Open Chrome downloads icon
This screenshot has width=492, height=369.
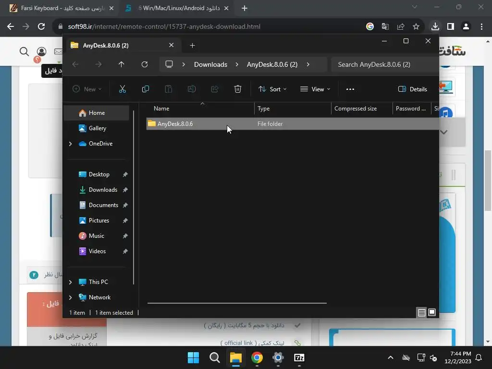[435, 27]
